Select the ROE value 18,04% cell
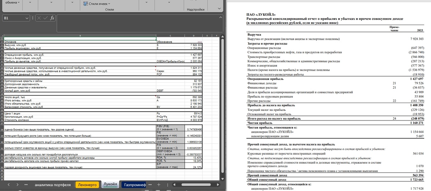431x191 pixels. (x=194, y=161)
